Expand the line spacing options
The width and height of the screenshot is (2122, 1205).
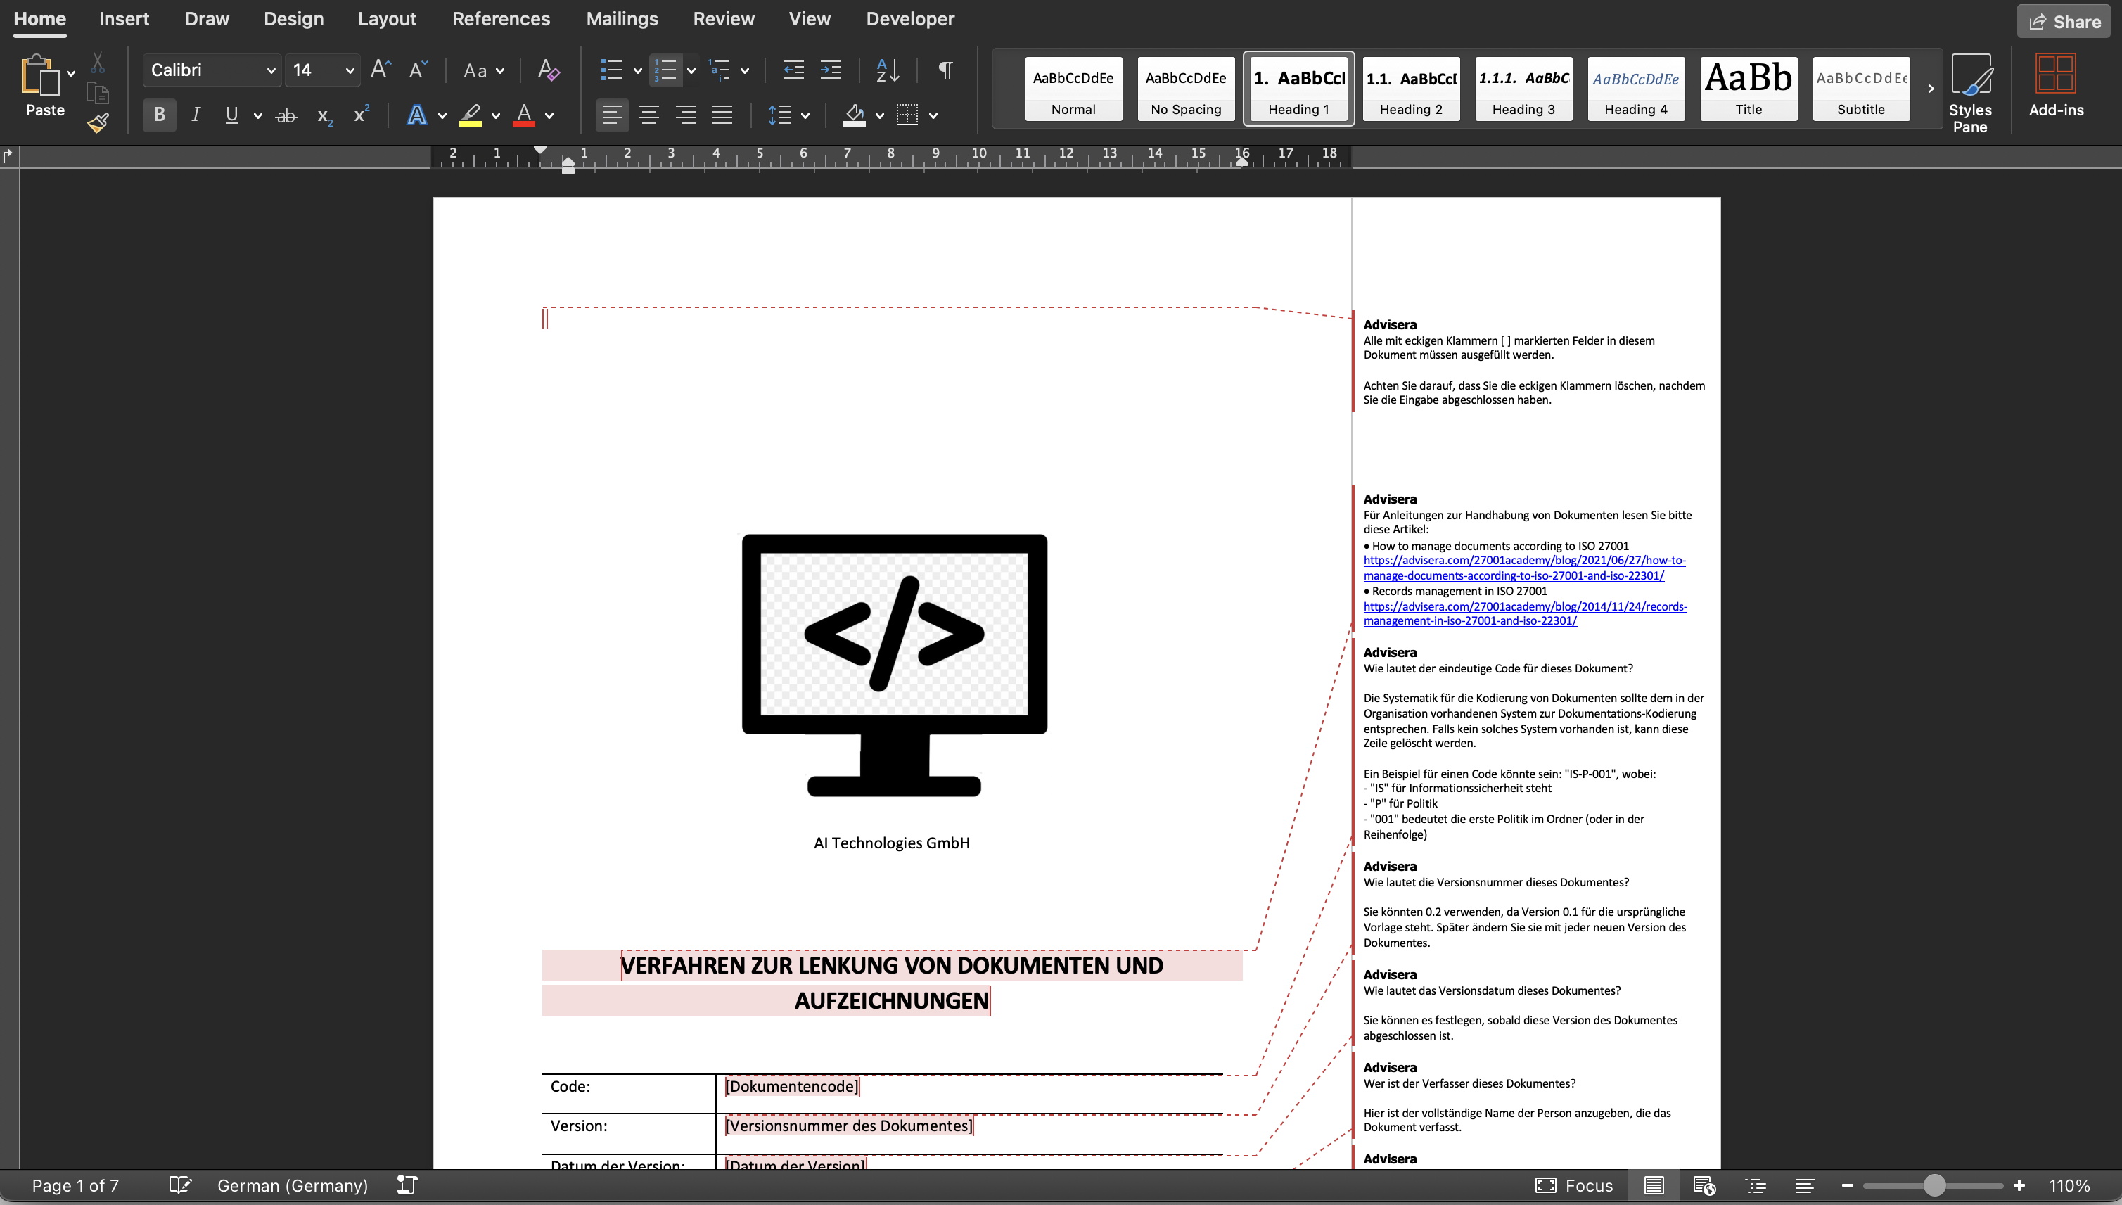pos(805,115)
